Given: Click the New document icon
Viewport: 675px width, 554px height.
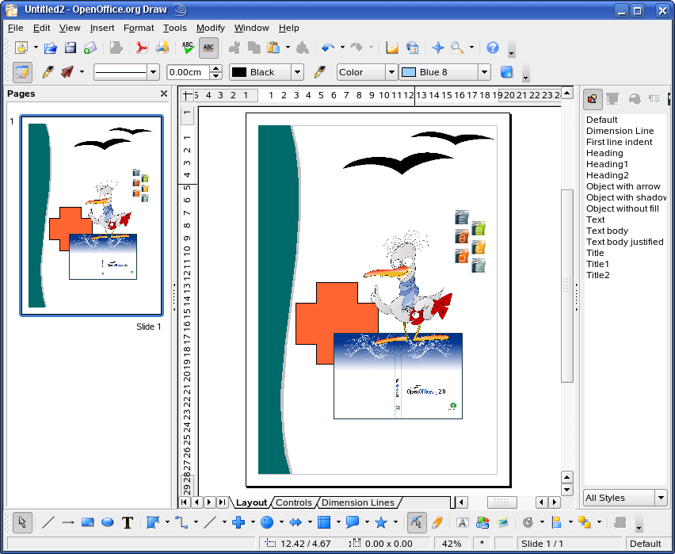Looking at the screenshot, I should click(21, 48).
